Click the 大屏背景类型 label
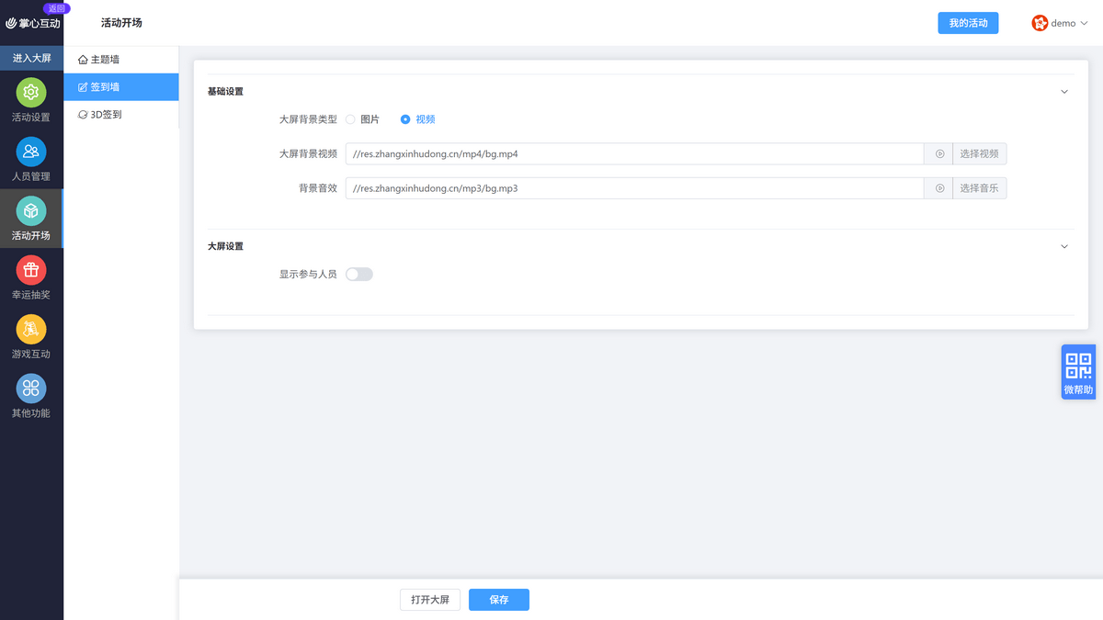1103x620 pixels. point(308,119)
